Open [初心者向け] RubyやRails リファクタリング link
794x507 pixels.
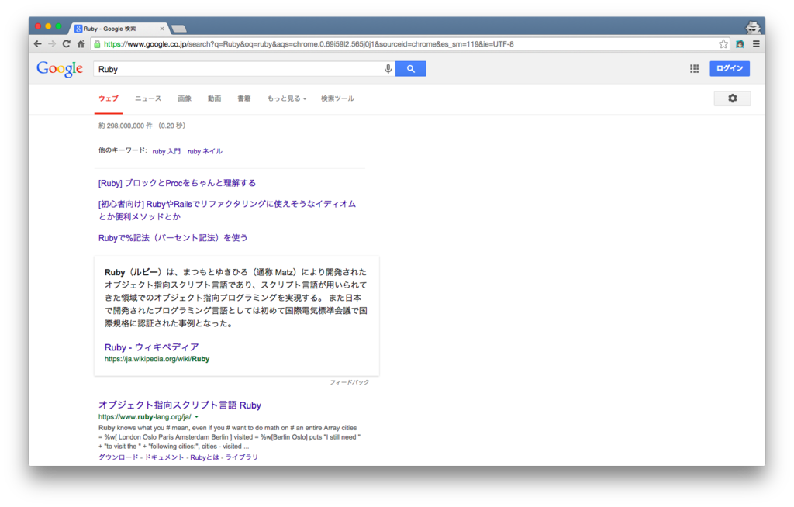tap(227, 210)
